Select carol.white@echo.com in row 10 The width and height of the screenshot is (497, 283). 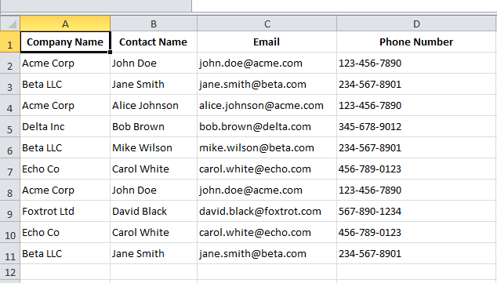[x=267, y=232]
